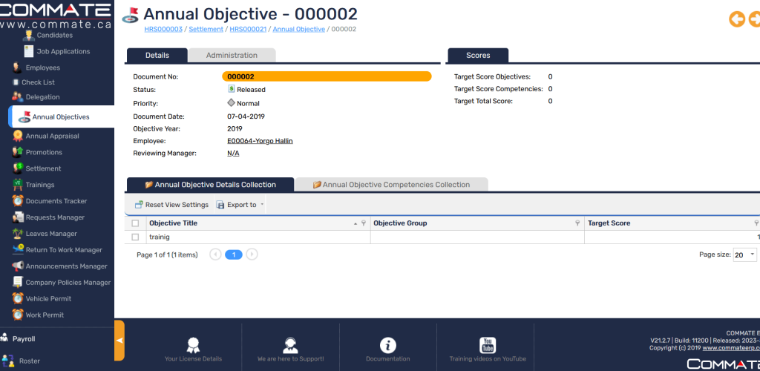
Task: Click the license ribbon badge icon
Action: 193,345
